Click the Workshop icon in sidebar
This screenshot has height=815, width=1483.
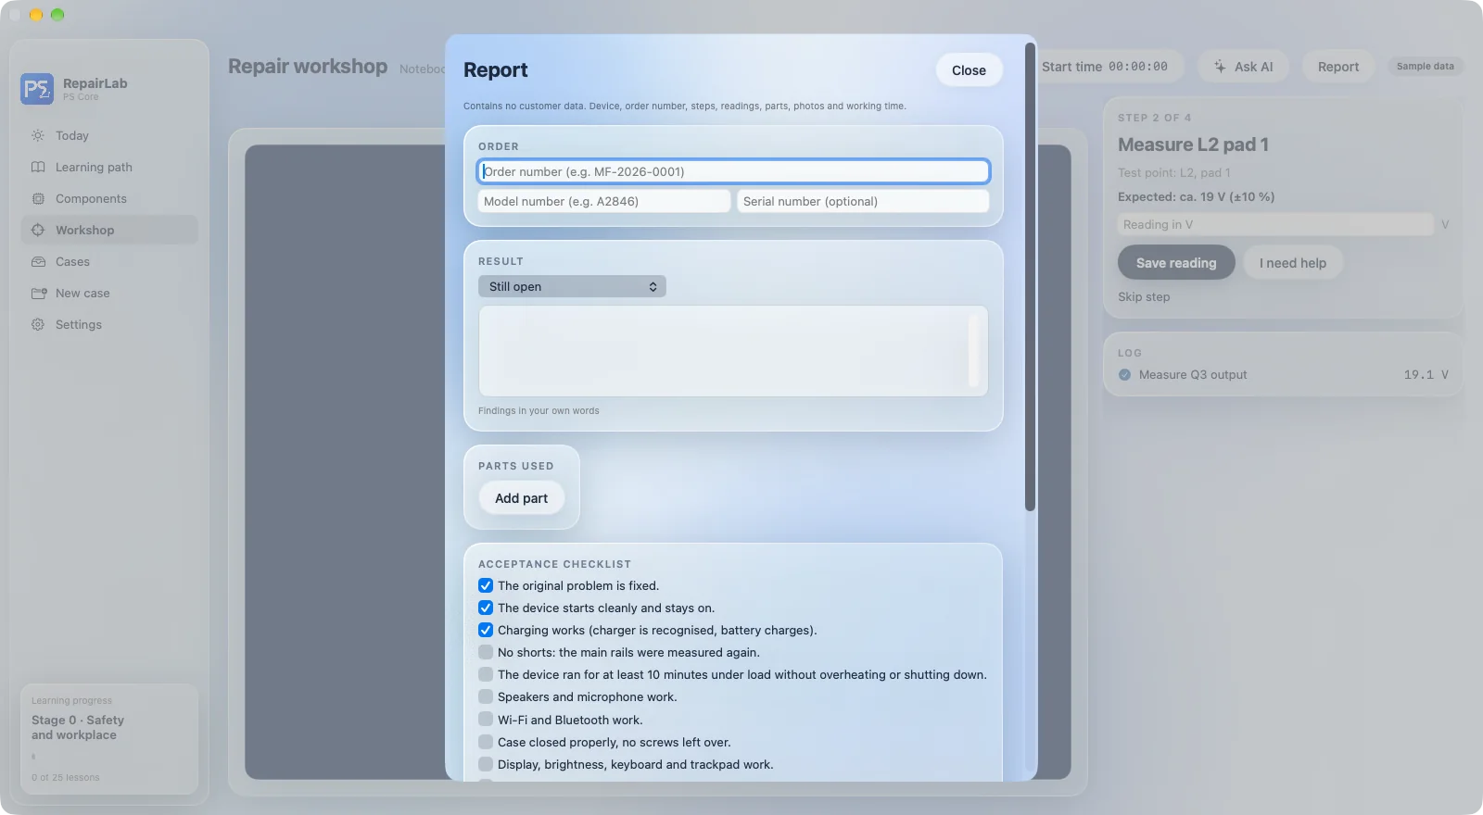pos(38,230)
